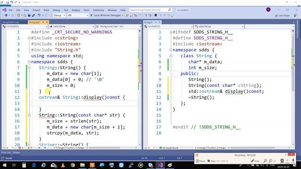This screenshot has height=169, width=301.
Task: Toggle the recorder microphone icon
Action: click(293, 161)
